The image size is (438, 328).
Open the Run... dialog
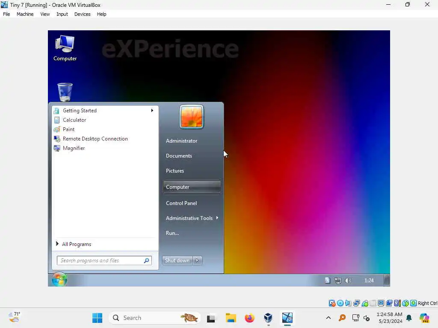pyautogui.click(x=172, y=233)
